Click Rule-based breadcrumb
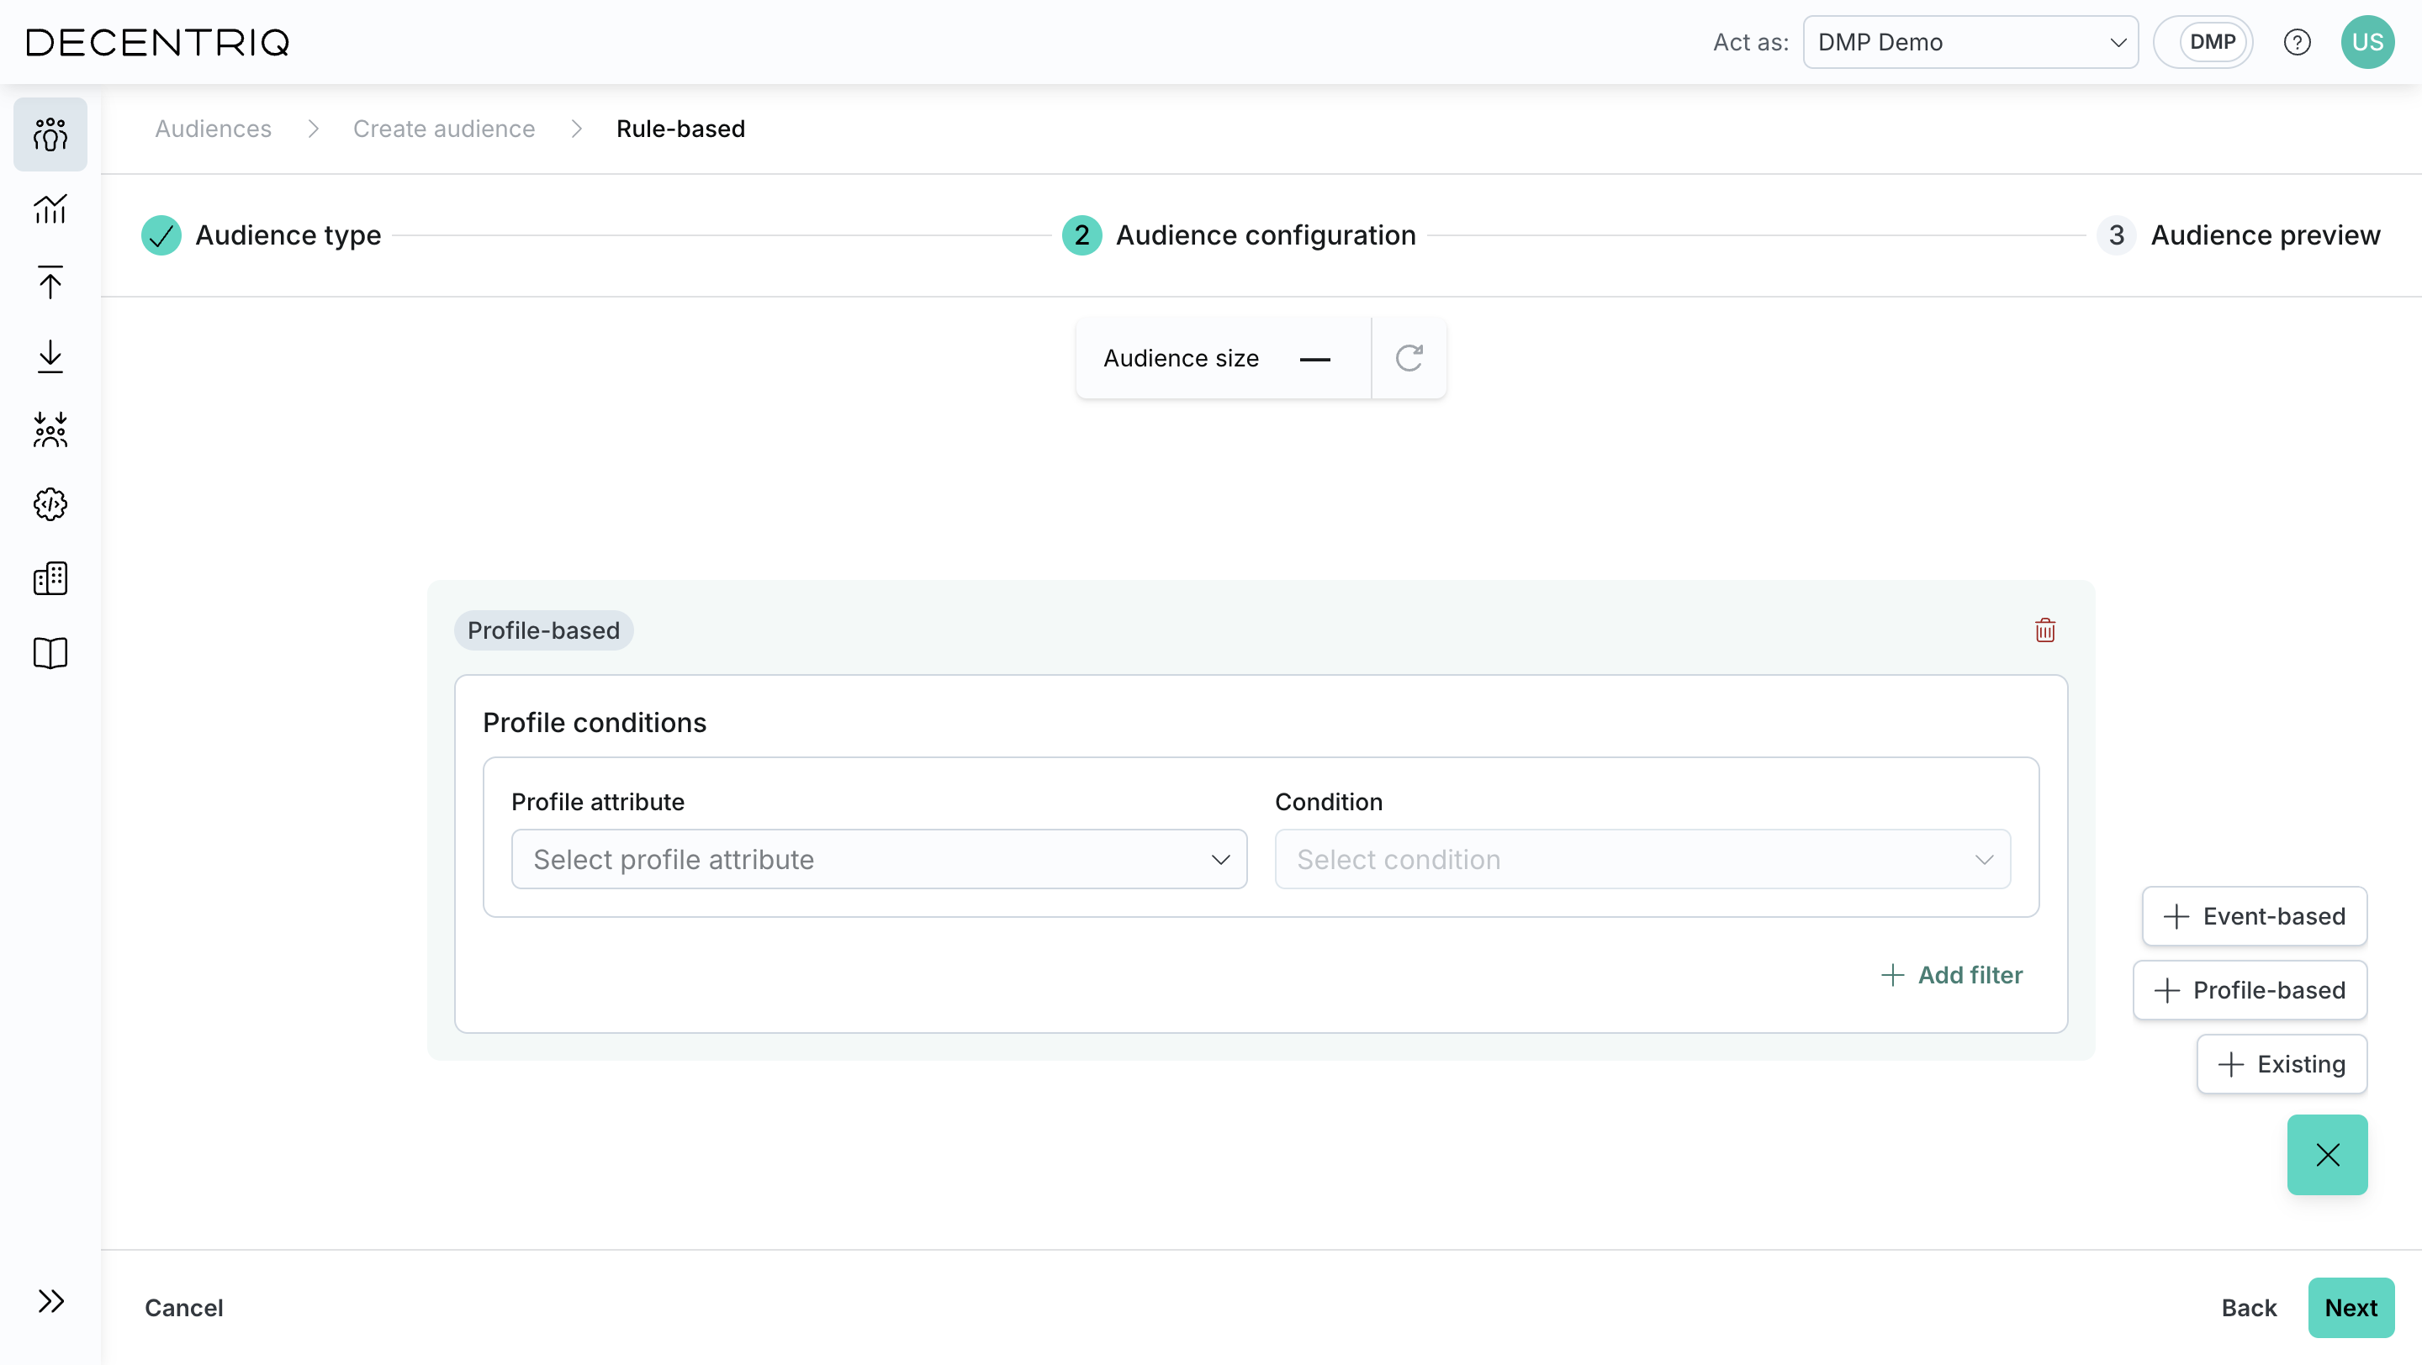2422x1365 pixels. pos(680,129)
